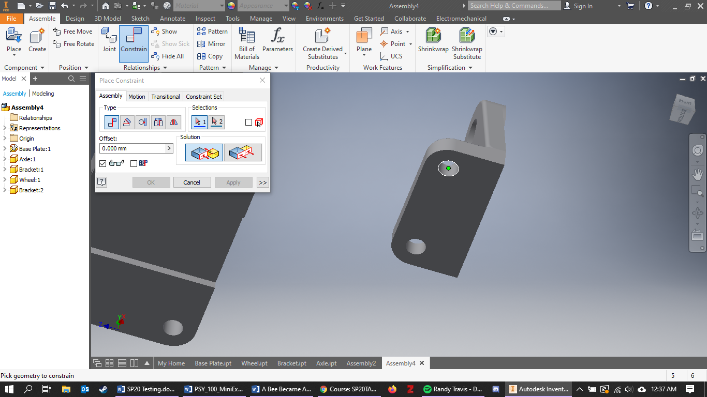This screenshot has width=707, height=397.
Task: Toggle Pick part first checkbox
Action: [x=249, y=123]
